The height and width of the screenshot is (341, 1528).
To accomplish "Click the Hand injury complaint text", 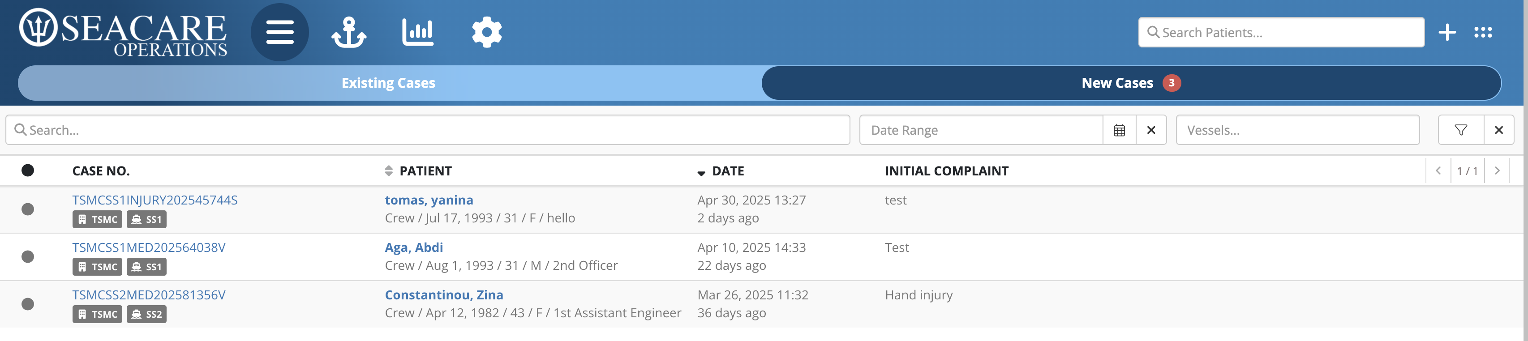I will (919, 295).
